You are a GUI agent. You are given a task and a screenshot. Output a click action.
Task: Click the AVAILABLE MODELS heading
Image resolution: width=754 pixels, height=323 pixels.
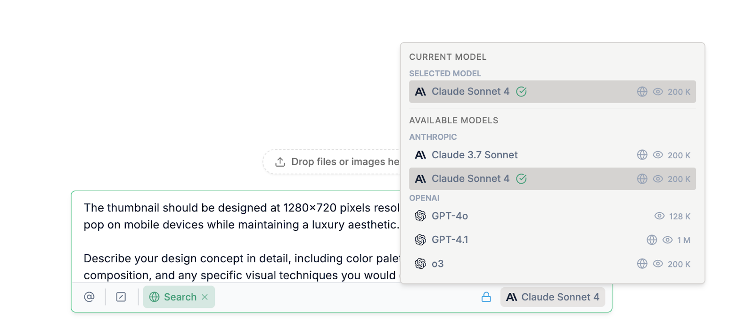coord(454,121)
